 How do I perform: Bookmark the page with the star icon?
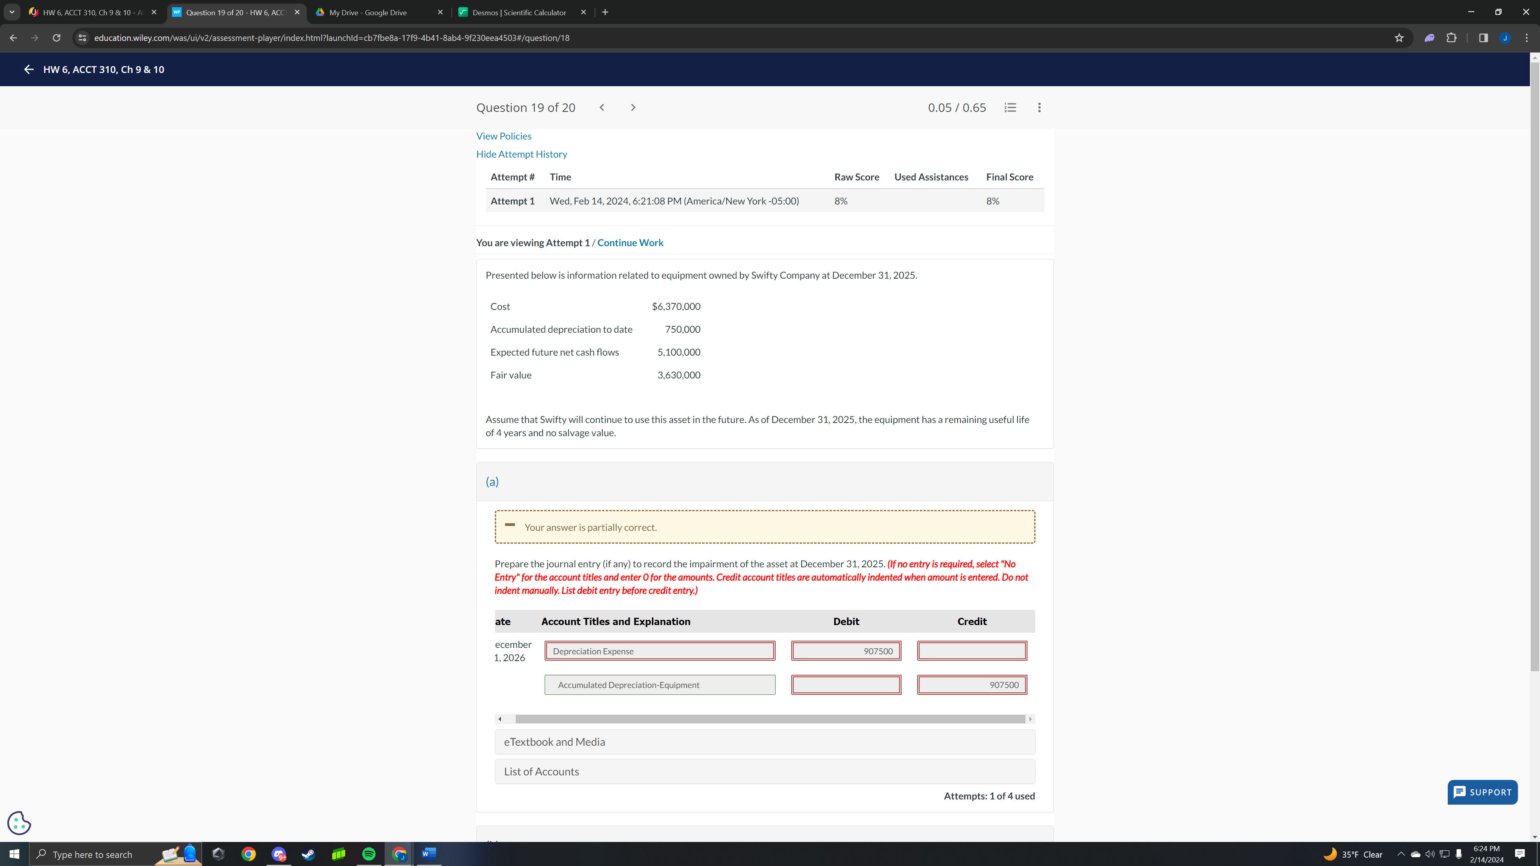point(1399,38)
